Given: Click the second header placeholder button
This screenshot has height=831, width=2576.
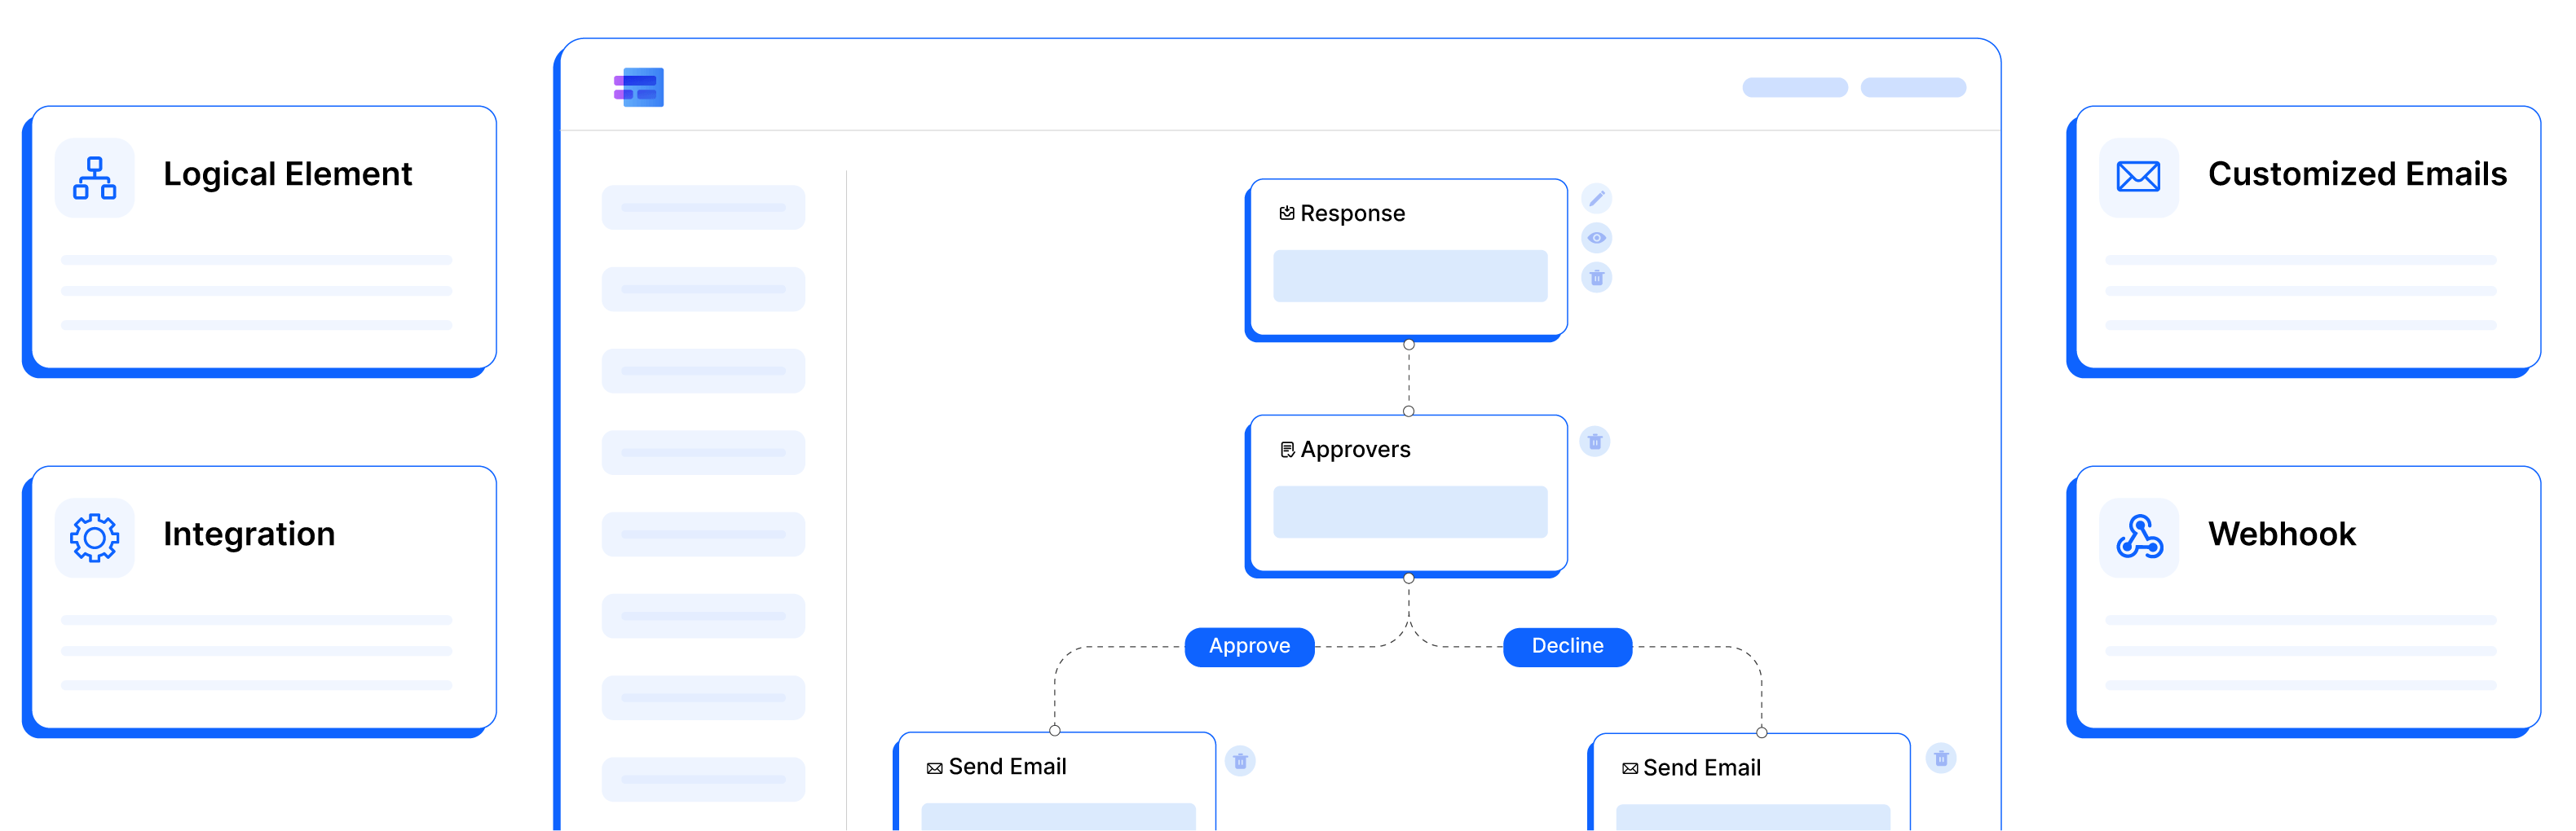Looking at the screenshot, I should pos(1913,87).
